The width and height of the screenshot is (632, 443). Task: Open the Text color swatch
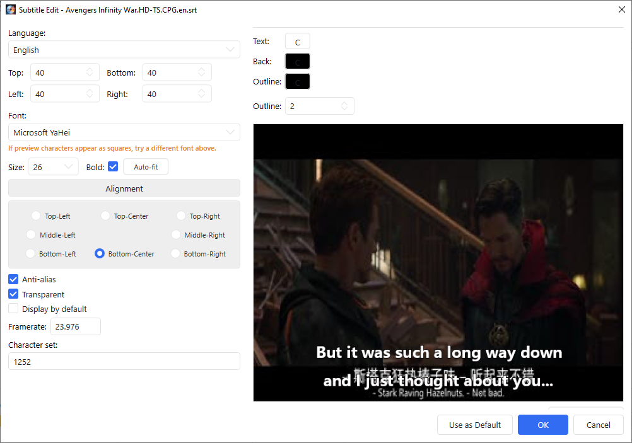[298, 41]
